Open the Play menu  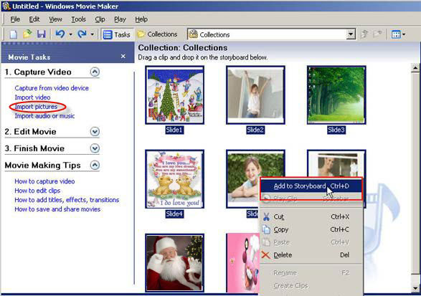(120, 19)
